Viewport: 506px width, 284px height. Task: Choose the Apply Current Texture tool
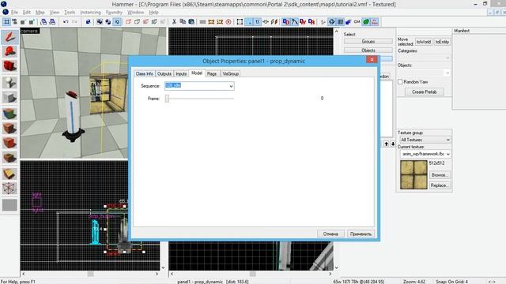coord(9,128)
